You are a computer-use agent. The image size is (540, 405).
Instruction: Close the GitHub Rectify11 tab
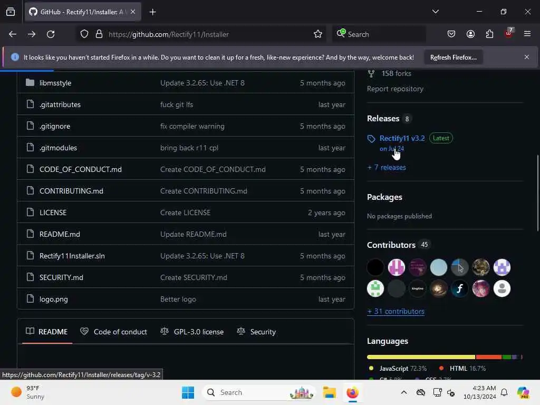pos(133,12)
